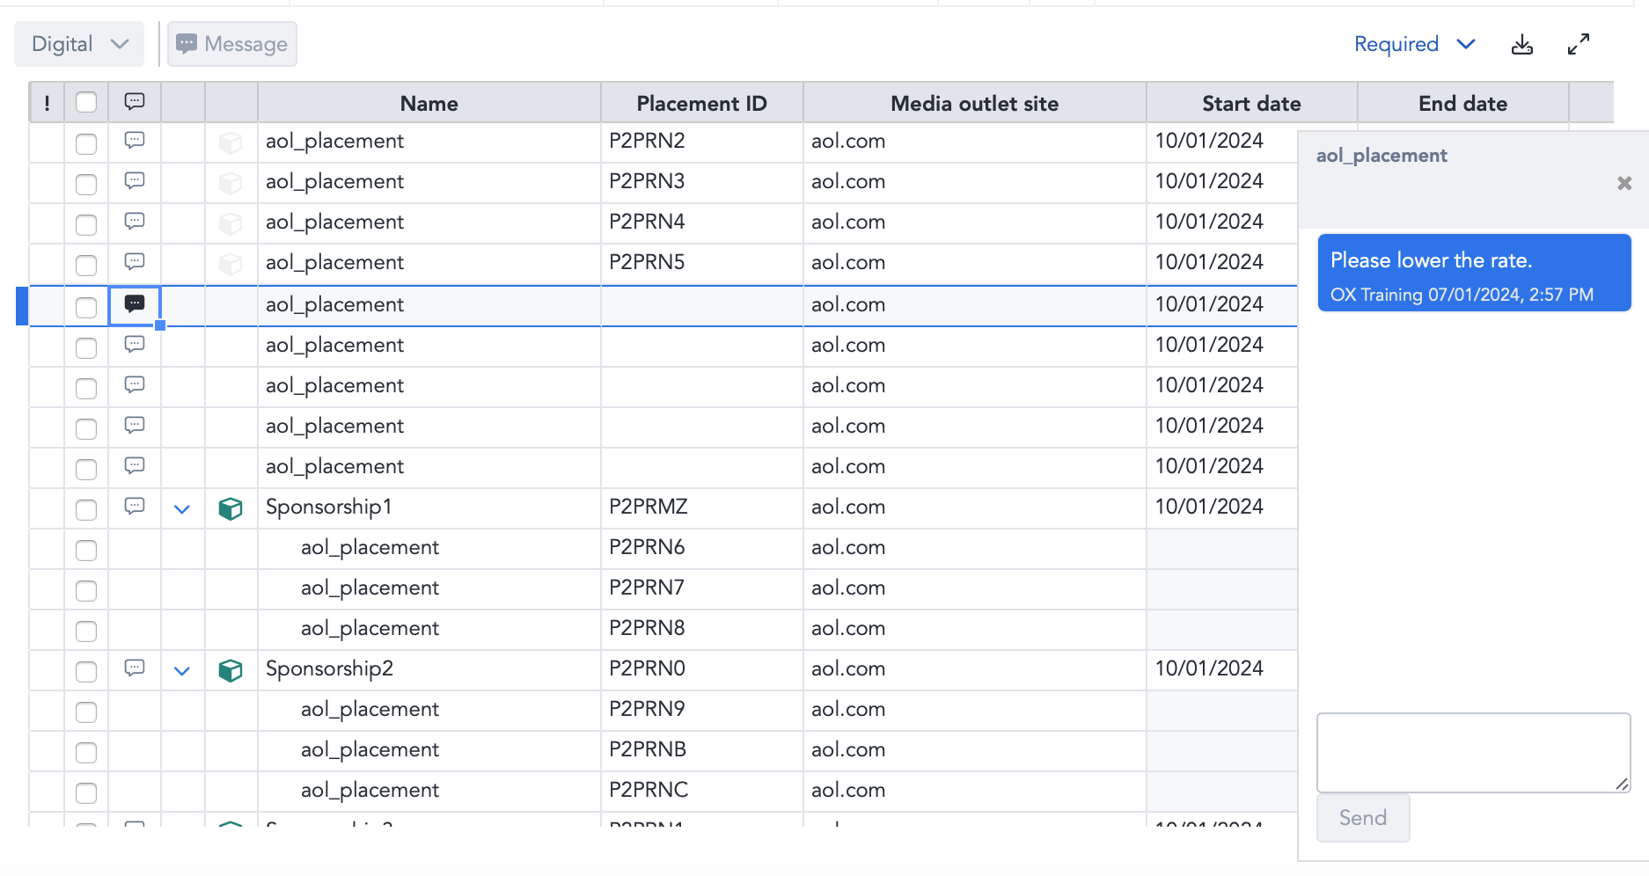Click the faded package icon on row P2PRN2

coord(231,142)
